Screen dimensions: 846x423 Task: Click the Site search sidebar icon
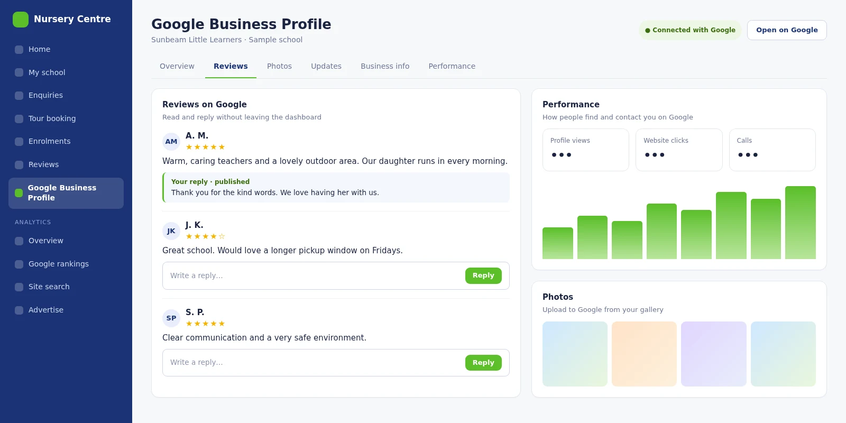[19, 287]
